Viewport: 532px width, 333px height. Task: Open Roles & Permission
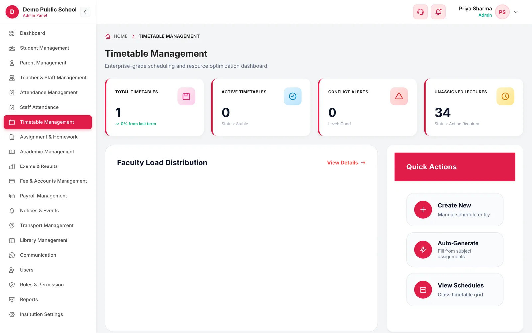[48, 285]
